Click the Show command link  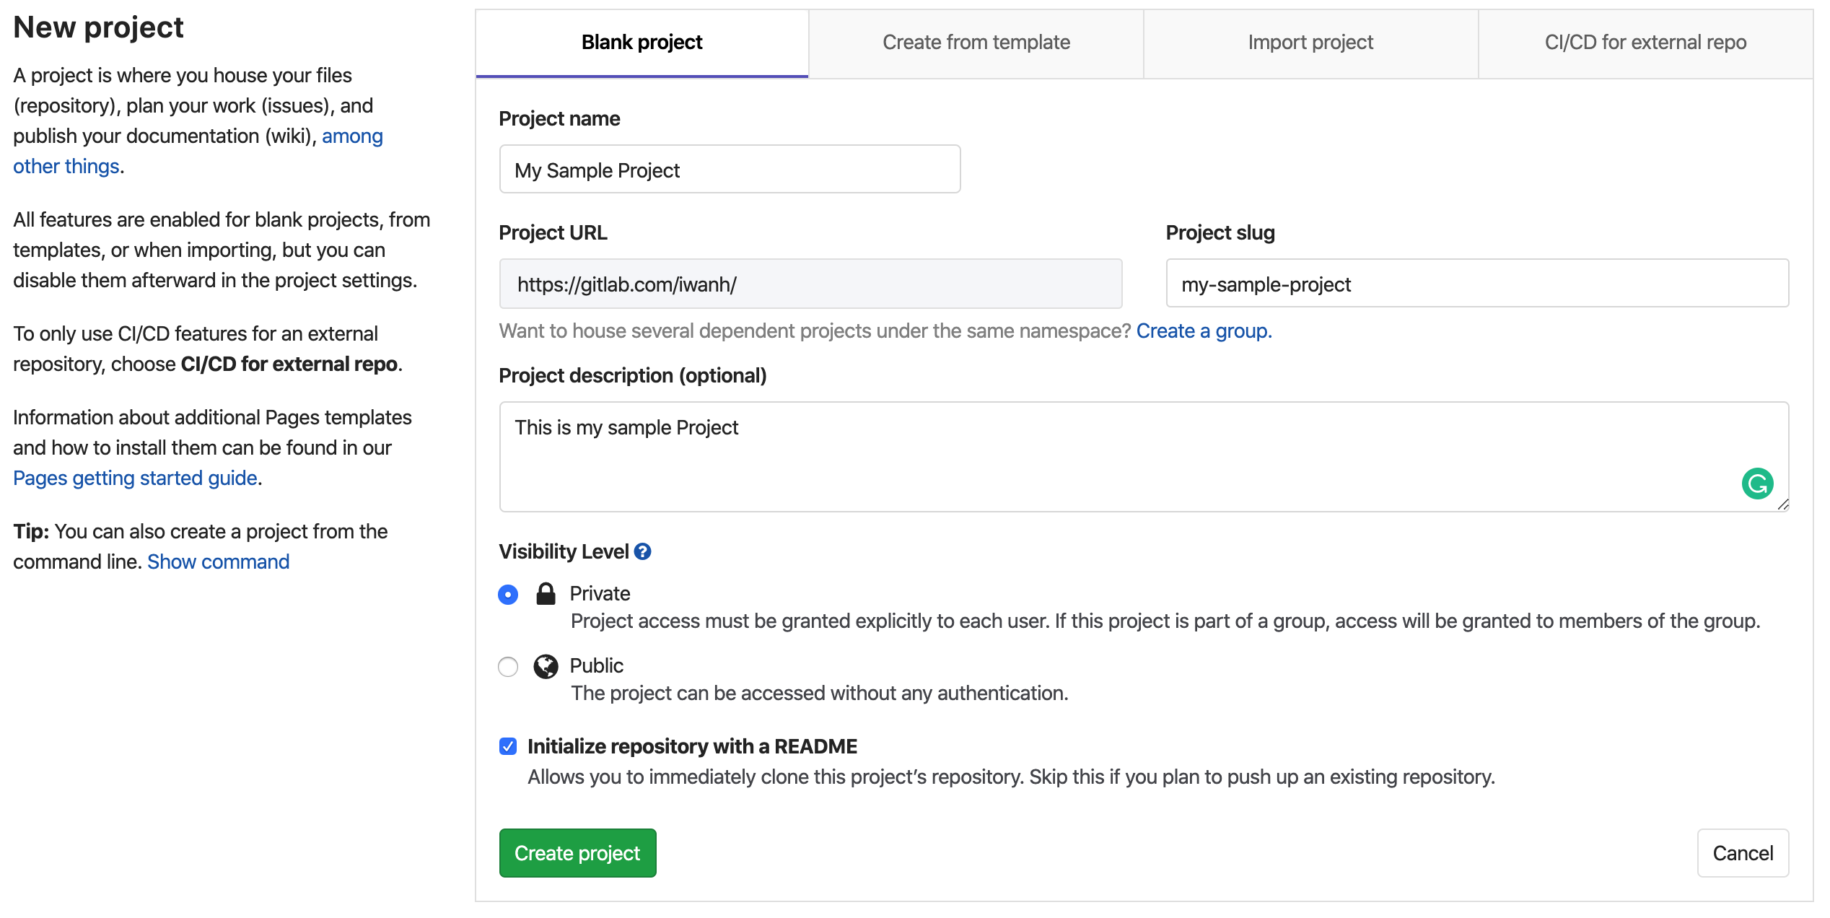(x=218, y=562)
